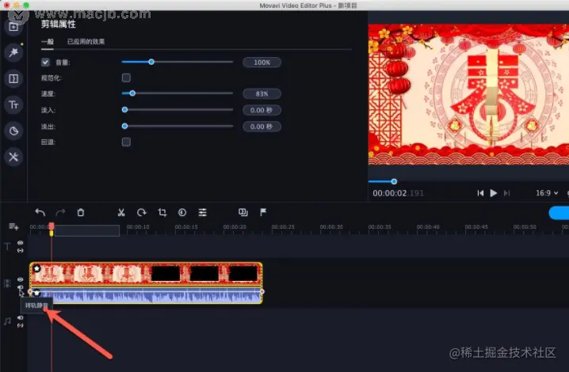Viewport: 569px width, 372px height.
Task: Open the transition wizard icon
Action: [x=242, y=212]
